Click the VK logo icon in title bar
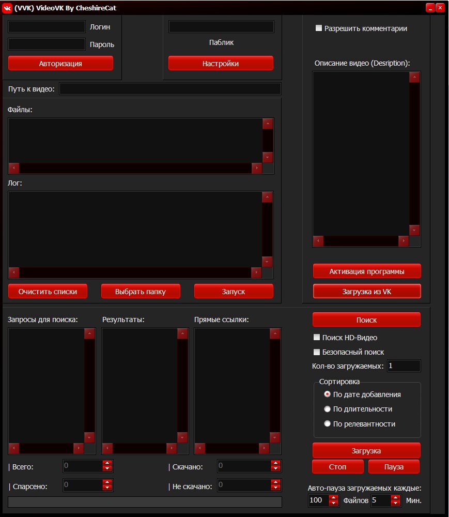 (x=7, y=8)
